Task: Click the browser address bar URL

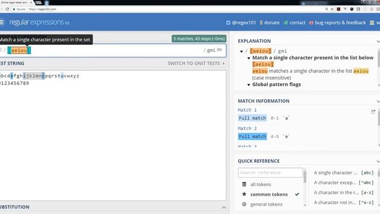Action: (x=42, y=10)
